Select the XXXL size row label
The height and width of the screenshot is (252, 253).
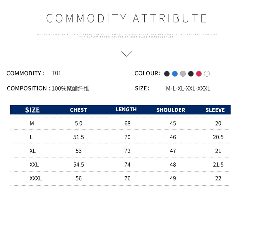[x=36, y=178]
